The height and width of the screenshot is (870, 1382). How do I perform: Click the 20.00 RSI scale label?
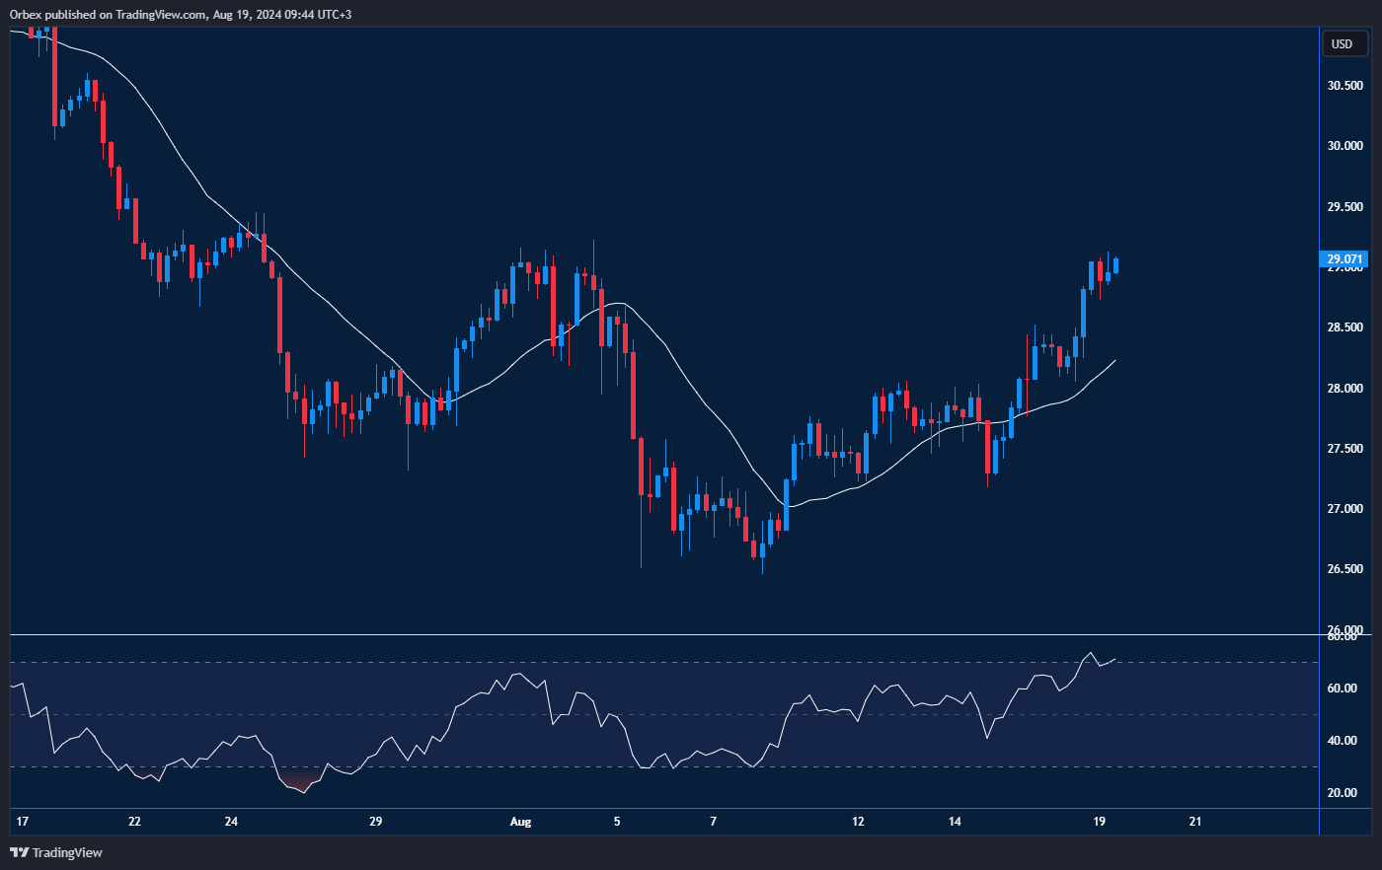click(x=1342, y=793)
